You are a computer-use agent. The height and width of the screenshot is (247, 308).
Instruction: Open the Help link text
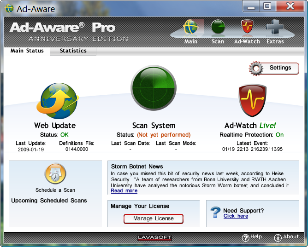point(256,236)
